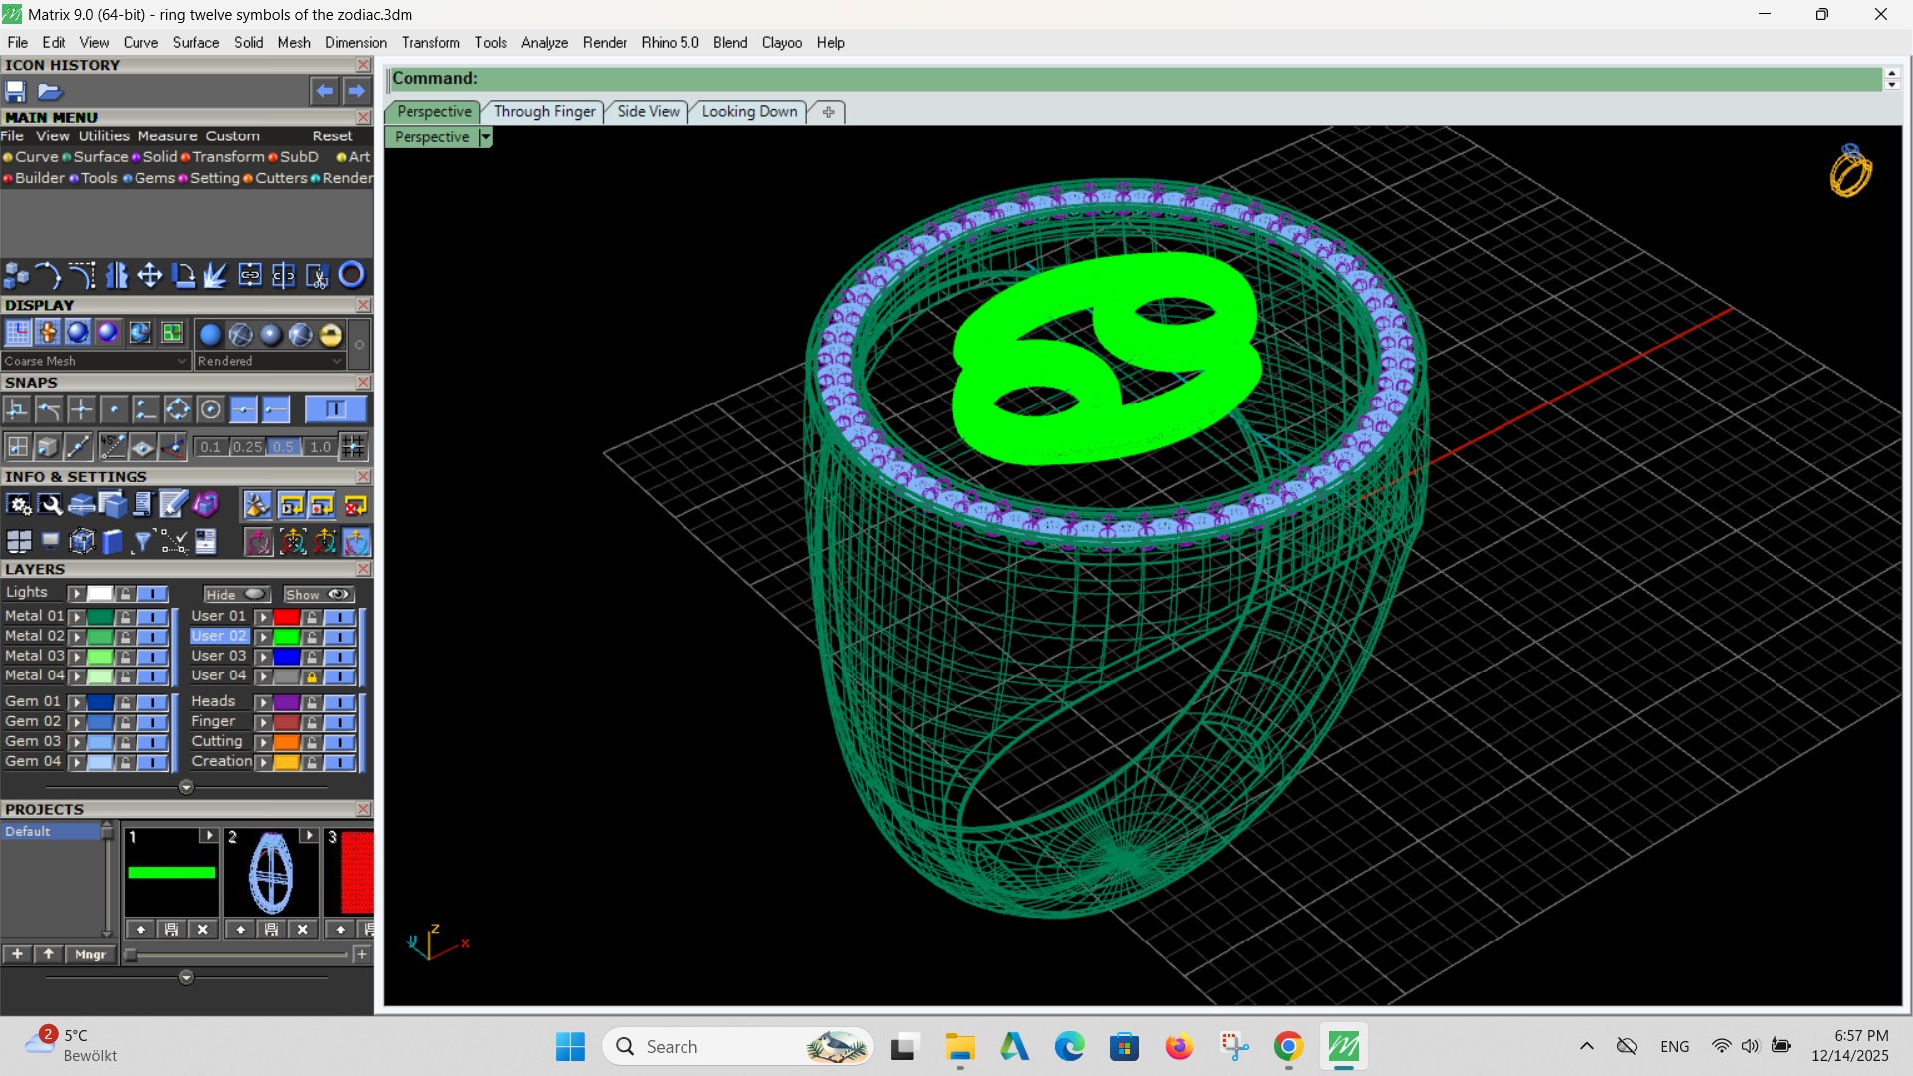Viewport: 1913px width, 1076px height.
Task: Open the Rhino 5.0 menu
Action: (670, 43)
